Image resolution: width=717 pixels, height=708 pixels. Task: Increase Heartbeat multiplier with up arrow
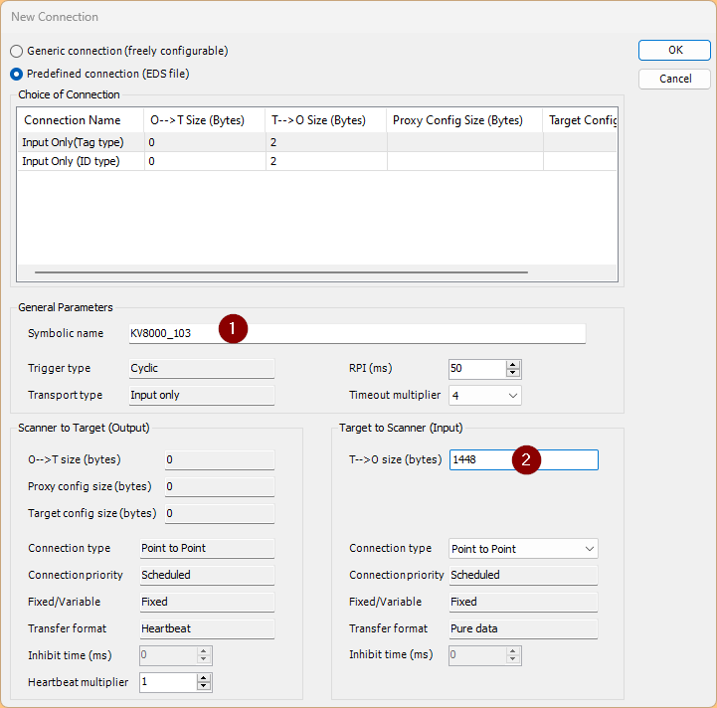204,678
